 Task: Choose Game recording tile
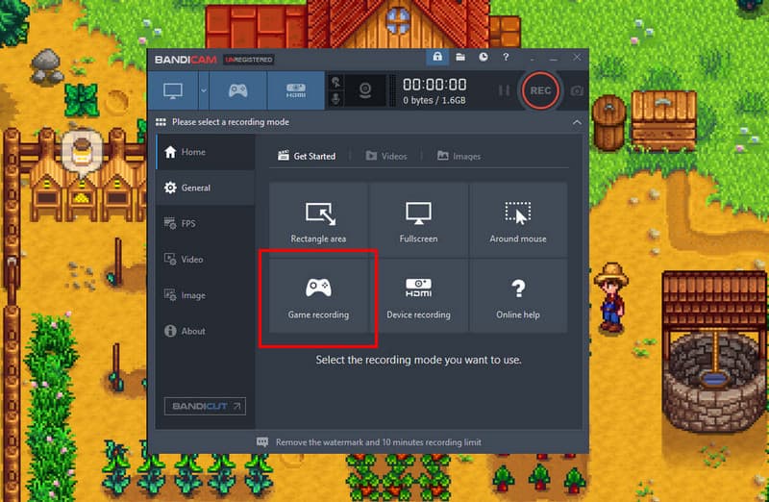[318, 296]
